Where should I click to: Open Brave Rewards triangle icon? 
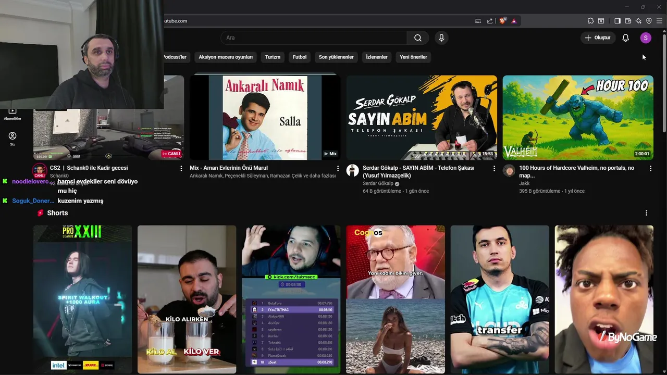[x=514, y=21]
